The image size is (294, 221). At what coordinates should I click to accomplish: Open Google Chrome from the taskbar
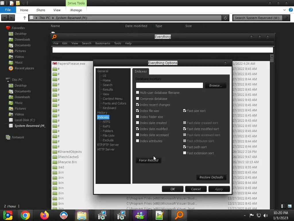coord(25,215)
